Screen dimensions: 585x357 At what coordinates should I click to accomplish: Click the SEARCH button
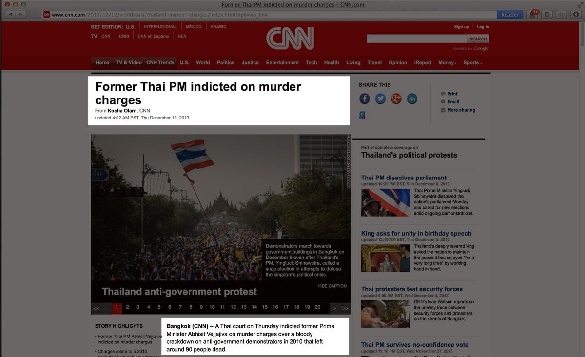click(x=478, y=39)
